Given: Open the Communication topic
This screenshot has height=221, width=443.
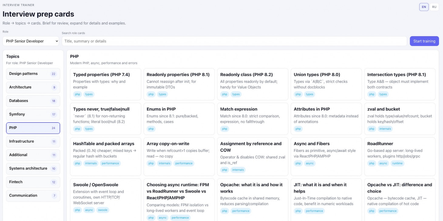Looking at the screenshot, I should (x=33, y=196).
